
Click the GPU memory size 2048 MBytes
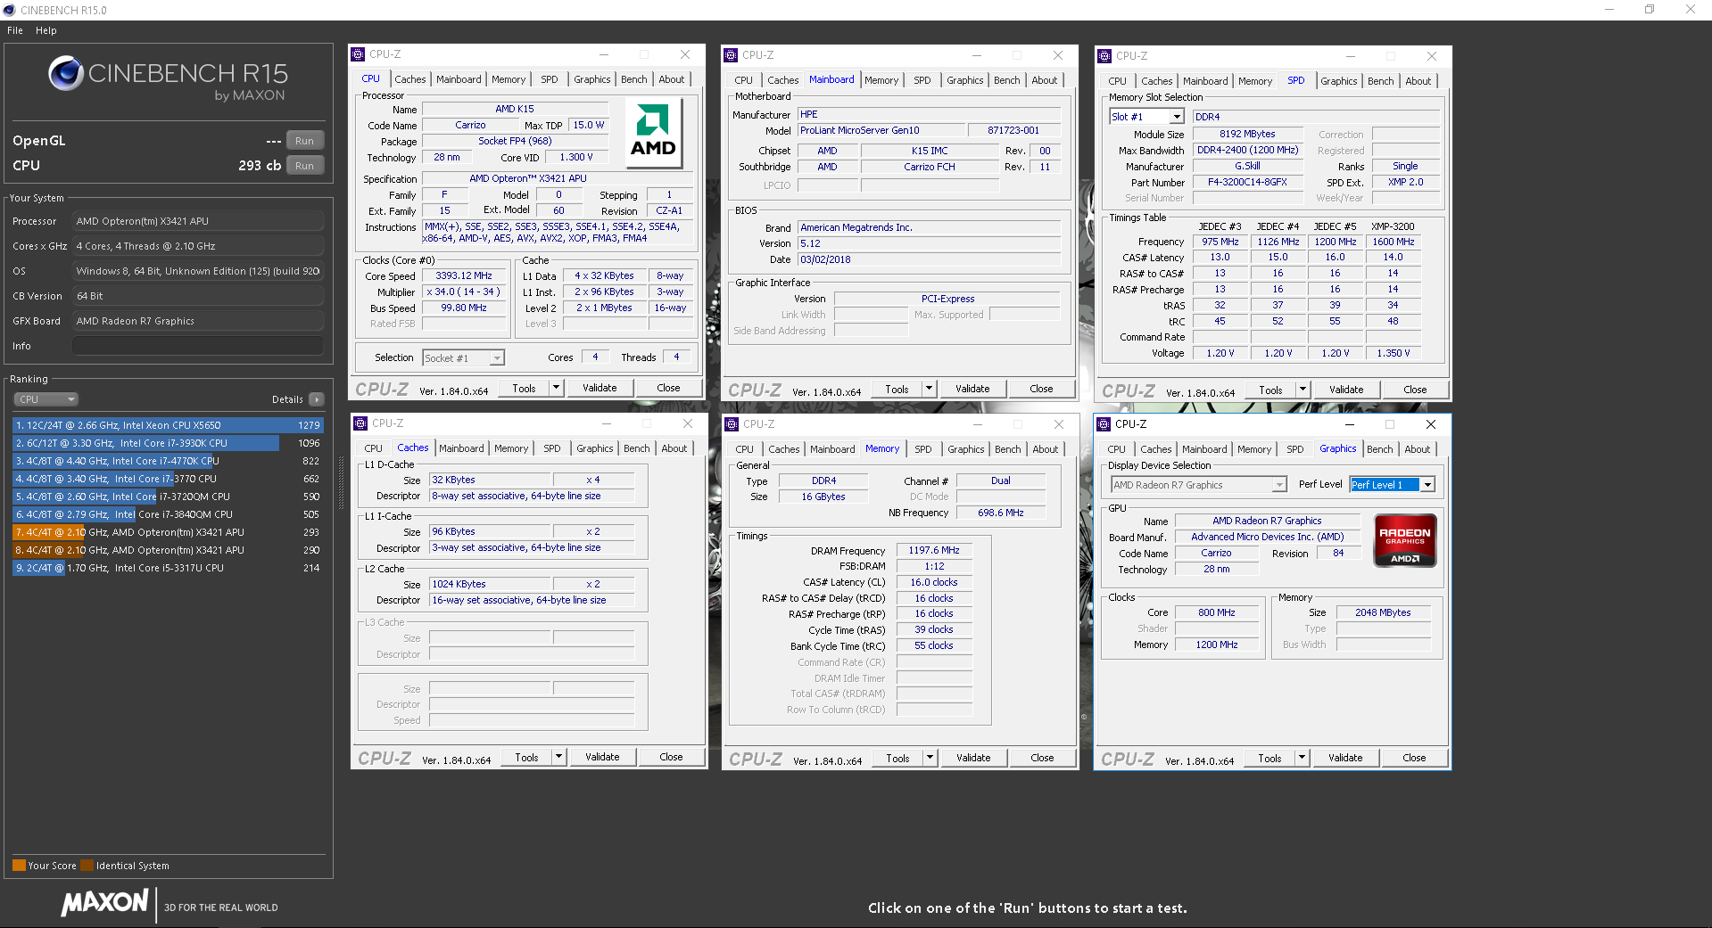pos(1383,612)
